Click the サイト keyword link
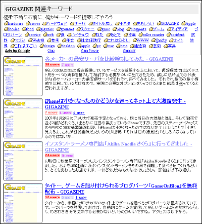The width and height of the screenshot is (202, 224). [178, 41]
